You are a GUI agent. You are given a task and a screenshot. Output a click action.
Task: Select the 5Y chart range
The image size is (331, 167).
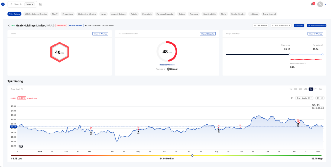pos(315,89)
